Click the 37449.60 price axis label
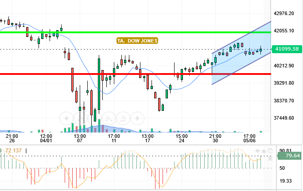 [284, 118]
